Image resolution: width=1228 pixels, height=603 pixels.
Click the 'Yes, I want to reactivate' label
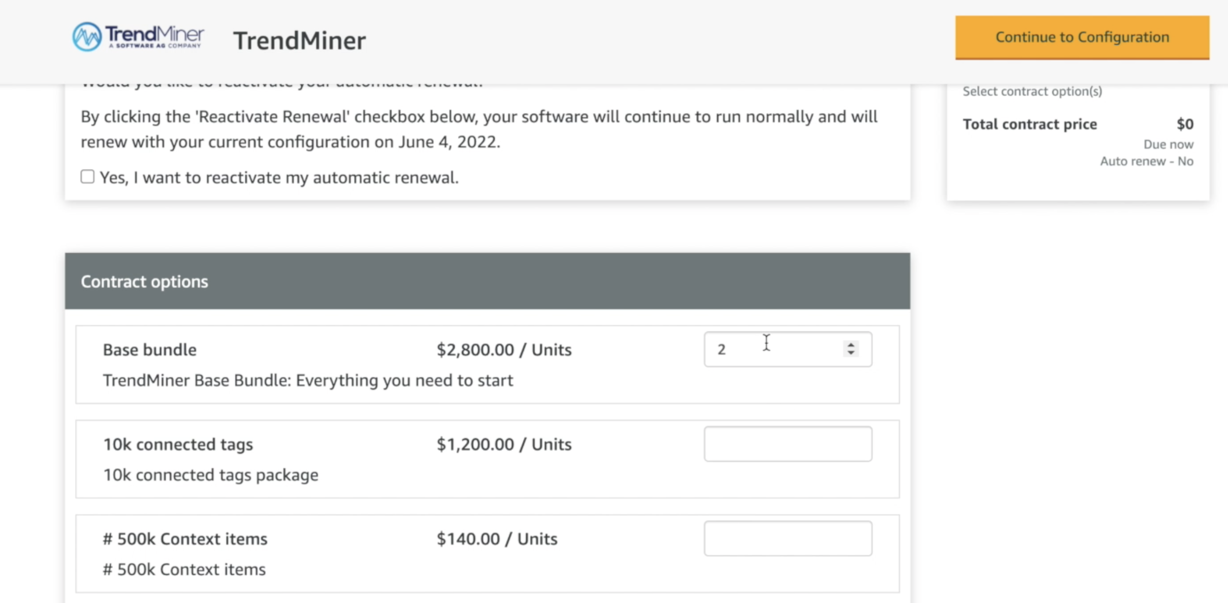pos(279,178)
